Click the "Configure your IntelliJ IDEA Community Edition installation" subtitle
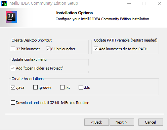Screen dimensions: 167x130 pos(102,19)
